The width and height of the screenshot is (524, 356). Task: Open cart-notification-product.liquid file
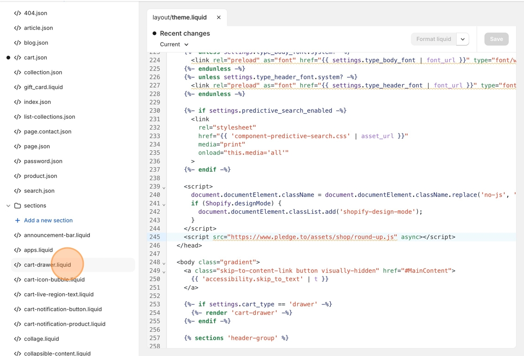point(65,324)
